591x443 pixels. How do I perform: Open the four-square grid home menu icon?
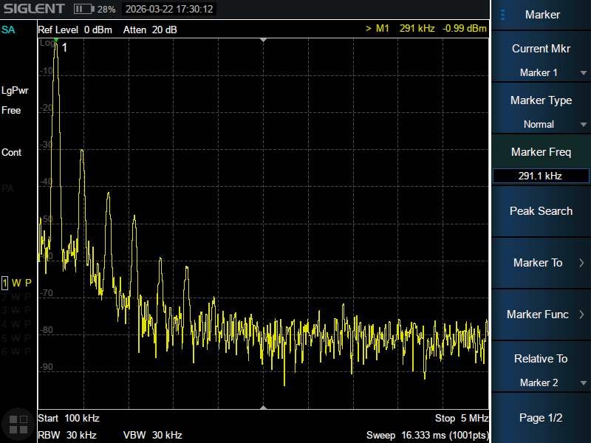pyautogui.click(x=17, y=424)
